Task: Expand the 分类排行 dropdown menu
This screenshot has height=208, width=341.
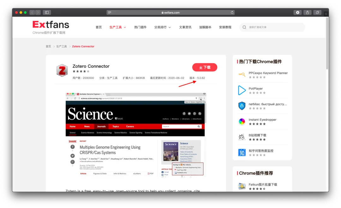Action: coord(163,27)
